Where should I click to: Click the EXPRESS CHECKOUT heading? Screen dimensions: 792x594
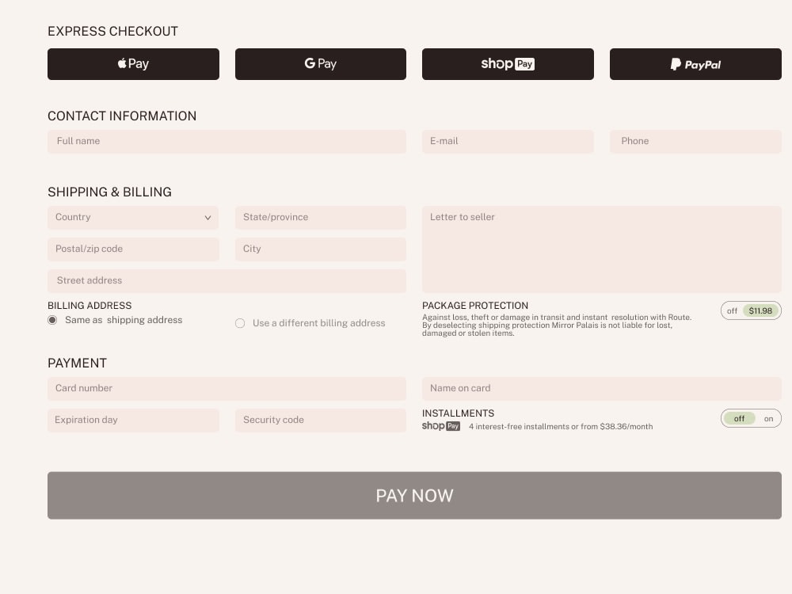click(112, 32)
